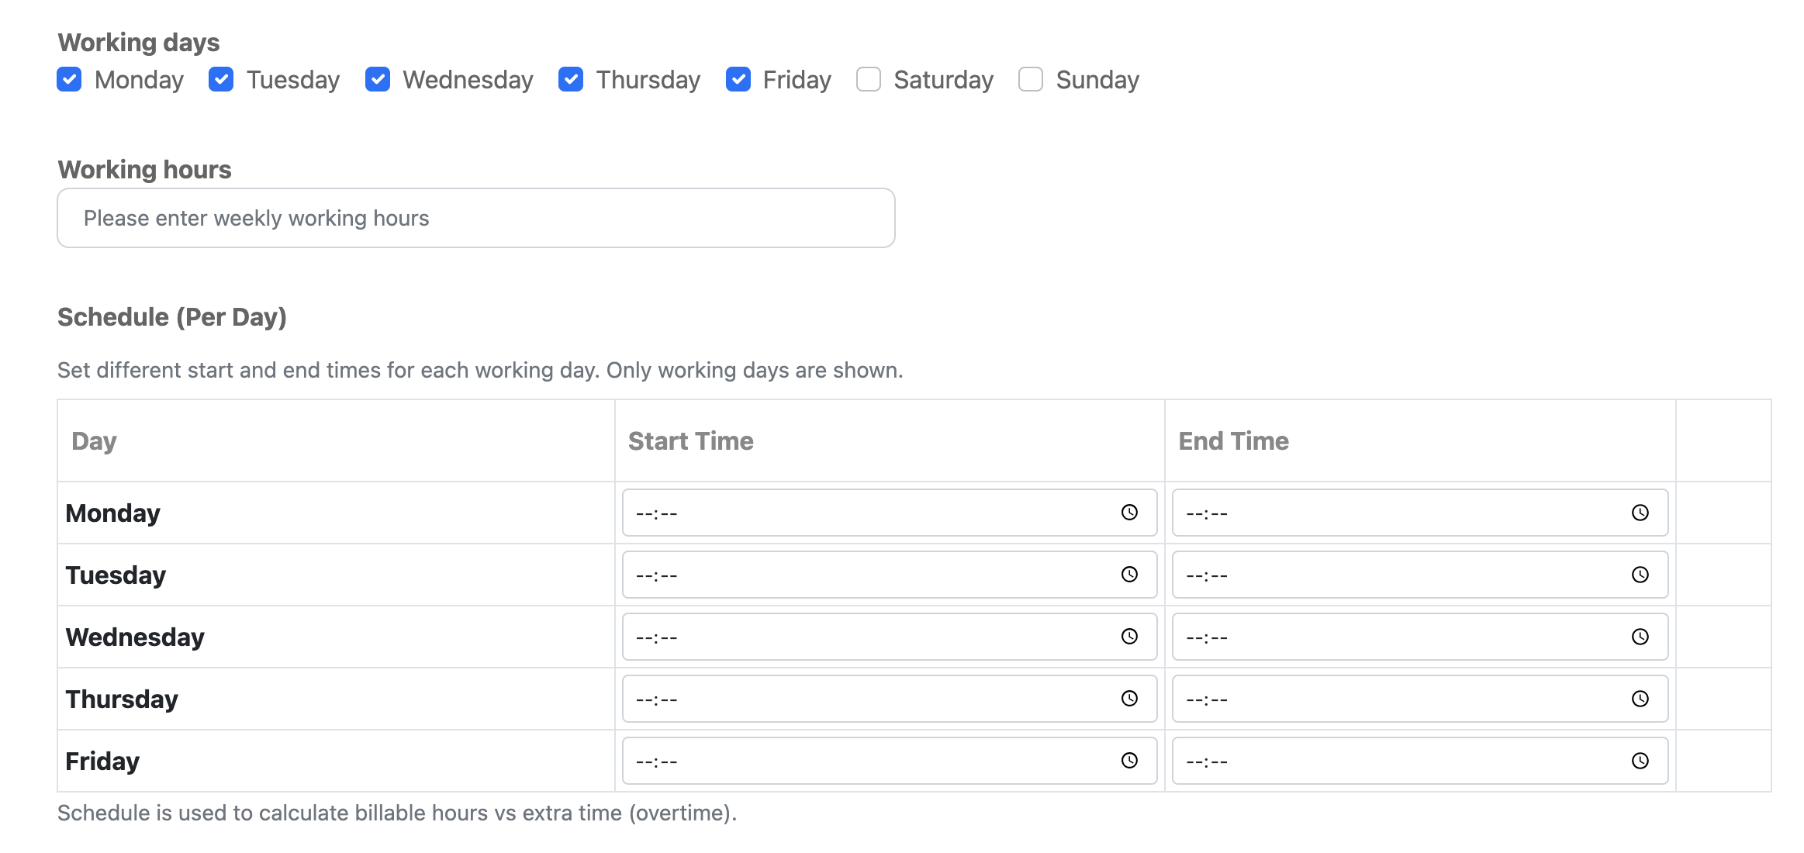
Task: Uncheck the Wednesday working day checkbox
Action: pyautogui.click(x=378, y=79)
